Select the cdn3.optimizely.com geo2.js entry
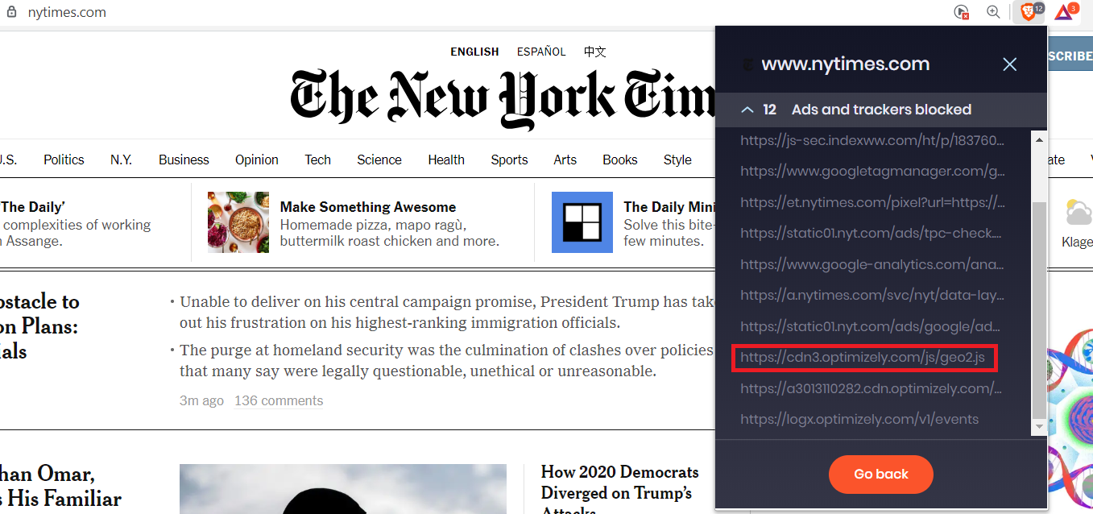This screenshot has height=514, width=1093. tap(863, 357)
